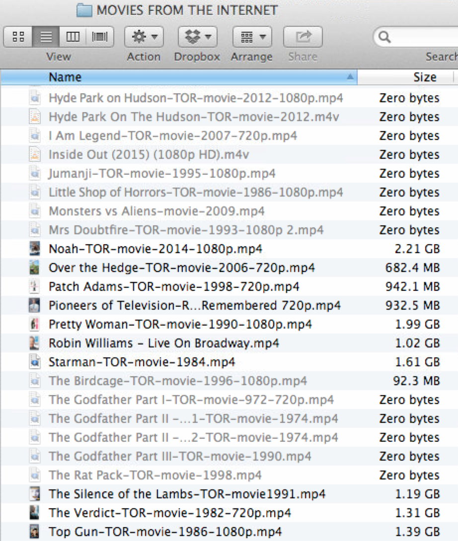
Task: Select the Over the Hedge file icon
Action: 35,268
